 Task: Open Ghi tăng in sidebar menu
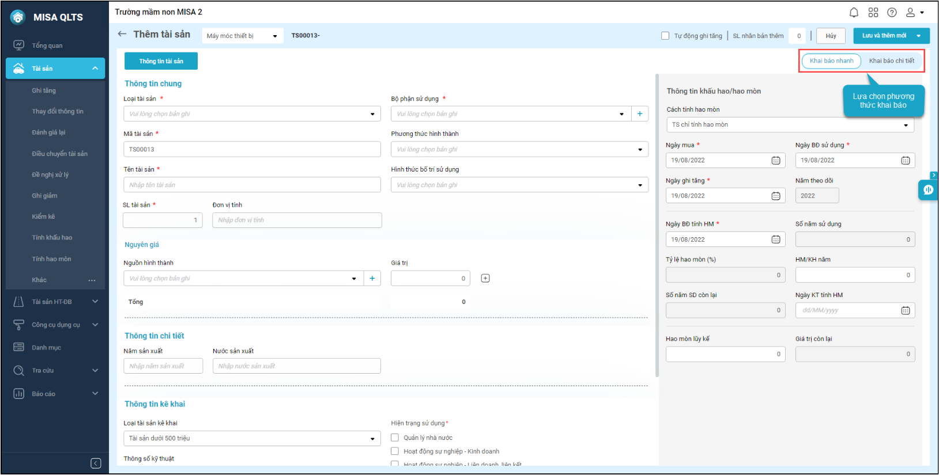(x=44, y=90)
